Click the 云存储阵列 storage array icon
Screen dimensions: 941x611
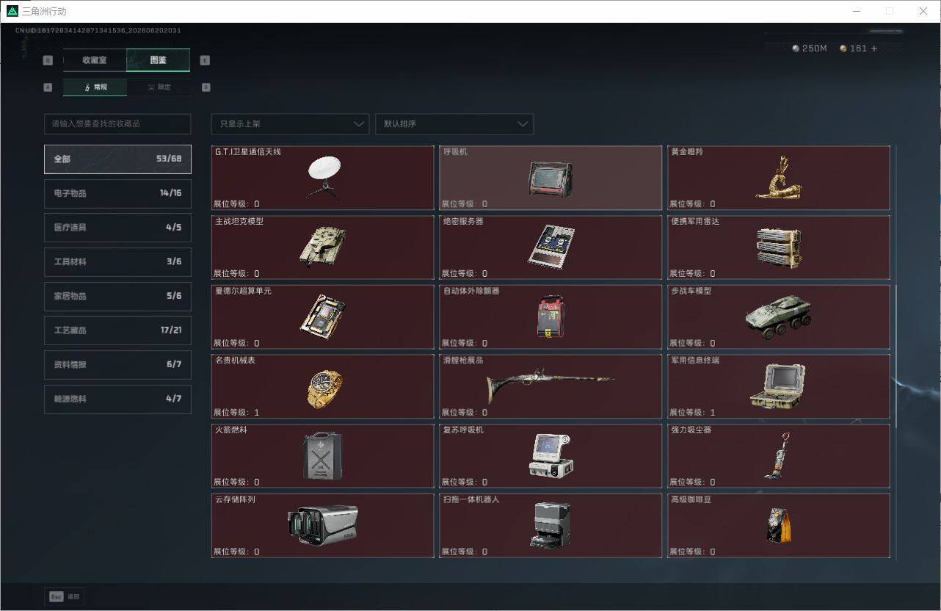coord(323,524)
